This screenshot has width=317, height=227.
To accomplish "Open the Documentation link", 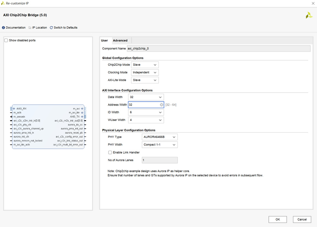I will coord(15,28).
